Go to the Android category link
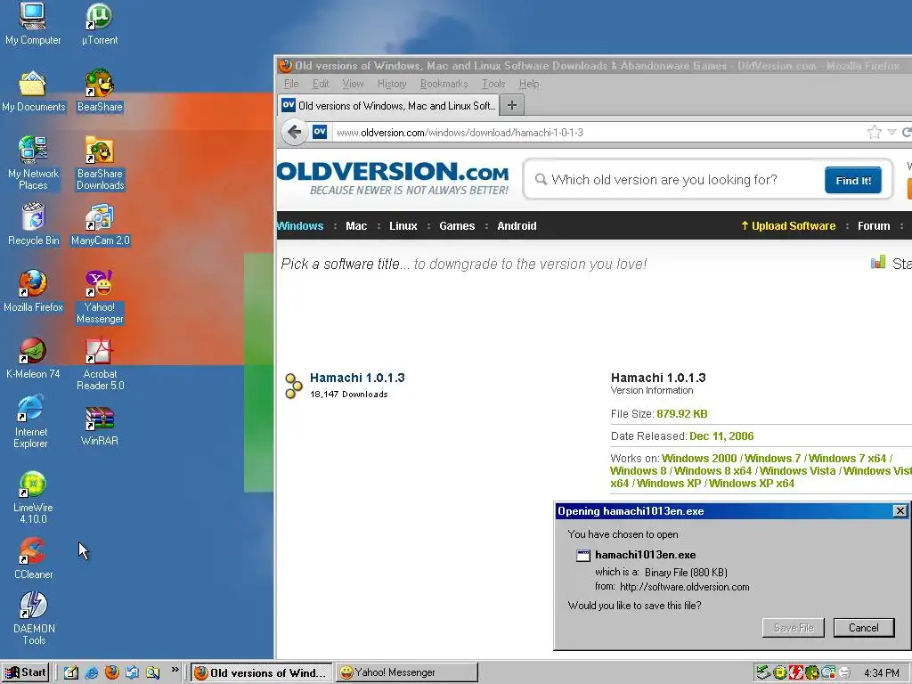The width and height of the screenshot is (912, 684). tap(517, 225)
